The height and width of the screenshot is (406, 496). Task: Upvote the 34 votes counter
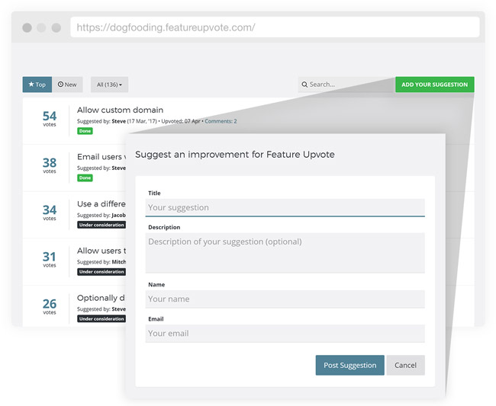(x=50, y=213)
